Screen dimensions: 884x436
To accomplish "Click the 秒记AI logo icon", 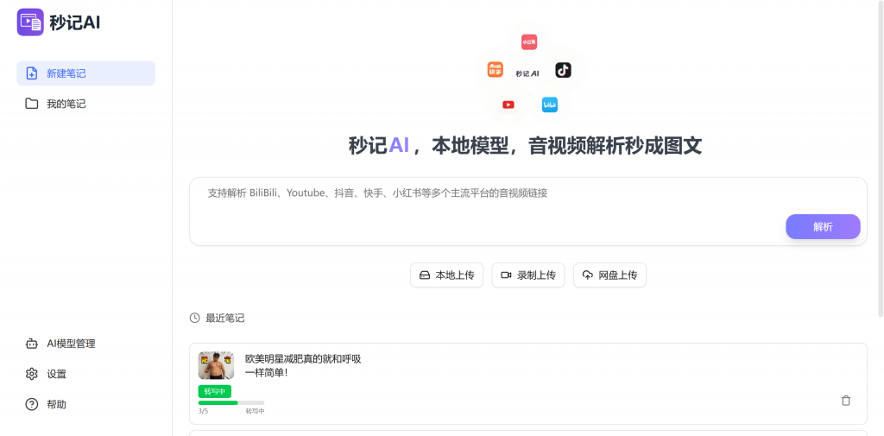I will coord(30,22).
